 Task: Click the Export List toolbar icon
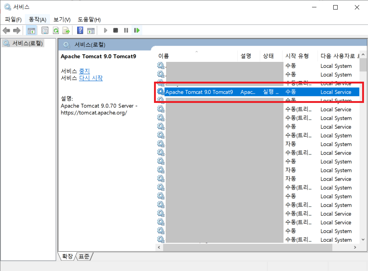[x=67, y=30]
